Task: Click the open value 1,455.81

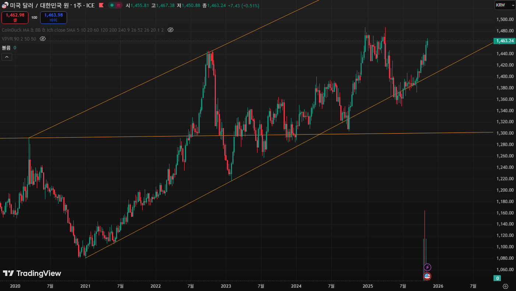Action: pos(140,6)
